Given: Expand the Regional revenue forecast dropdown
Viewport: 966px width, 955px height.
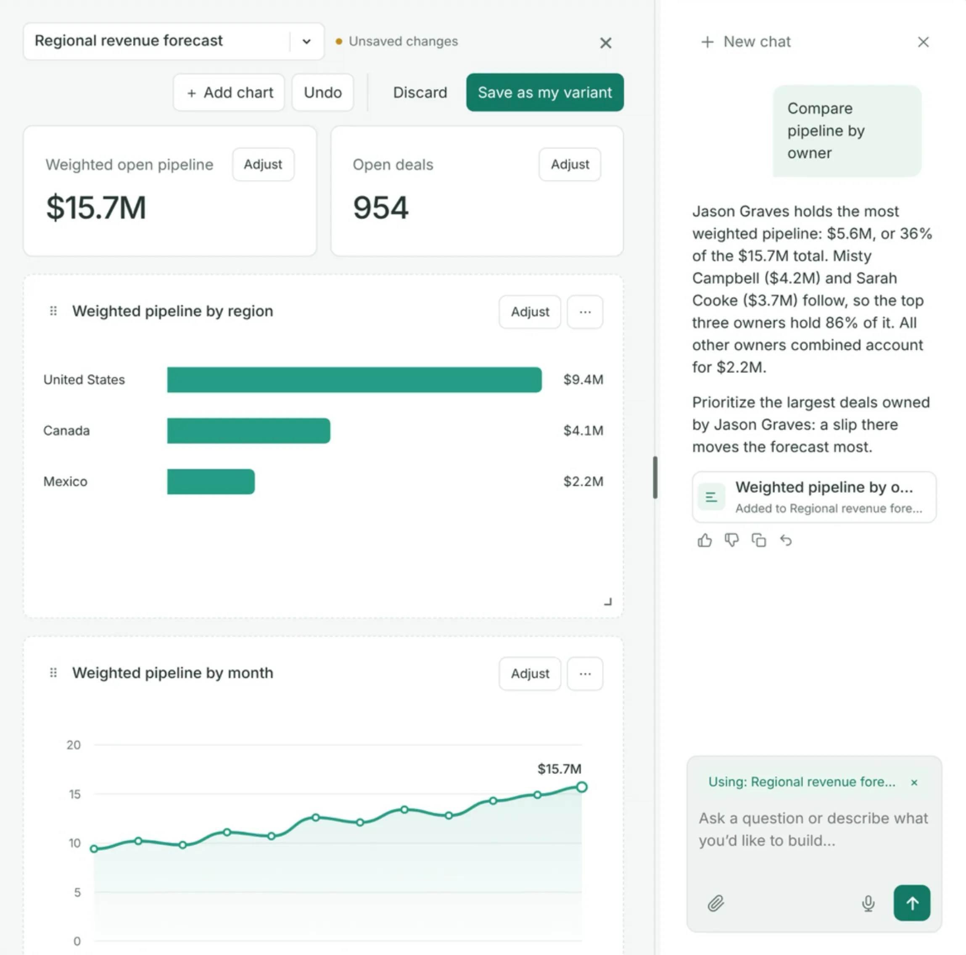Looking at the screenshot, I should point(306,42).
